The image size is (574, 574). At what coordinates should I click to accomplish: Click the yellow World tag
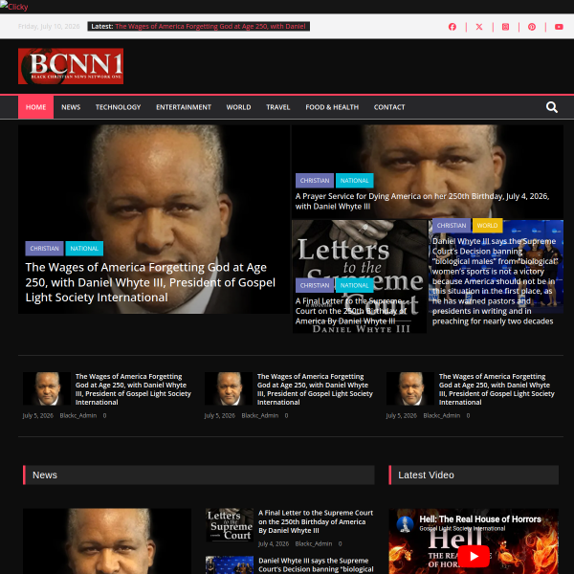487,226
